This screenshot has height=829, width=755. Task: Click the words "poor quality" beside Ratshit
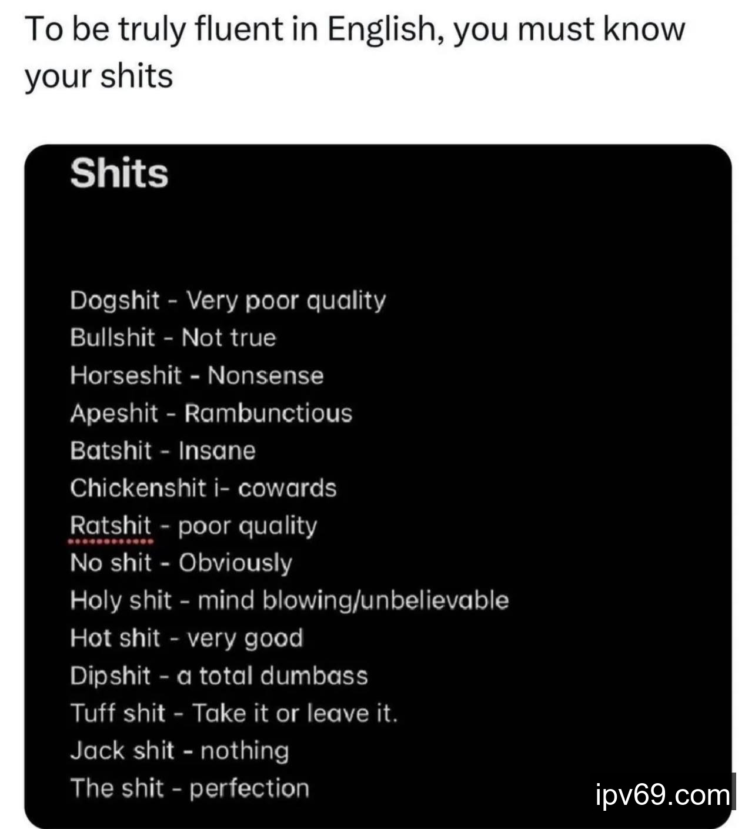[248, 526]
